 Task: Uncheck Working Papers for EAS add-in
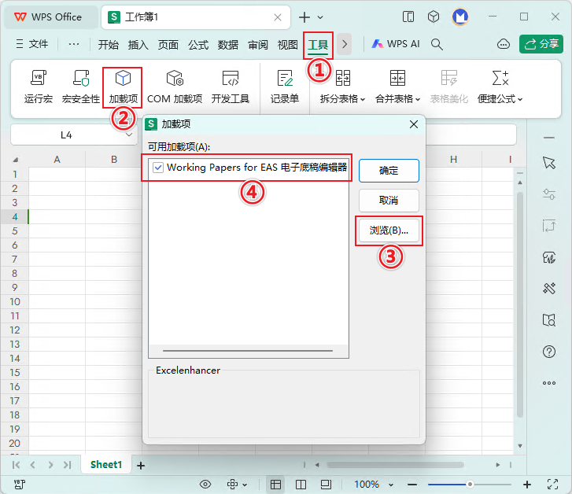[158, 168]
